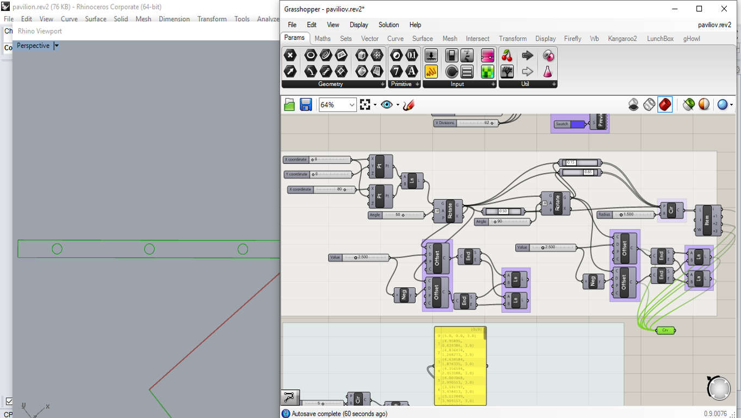The image size is (741, 418).
Task: Enable wireframe preview mode
Action: 649,104
